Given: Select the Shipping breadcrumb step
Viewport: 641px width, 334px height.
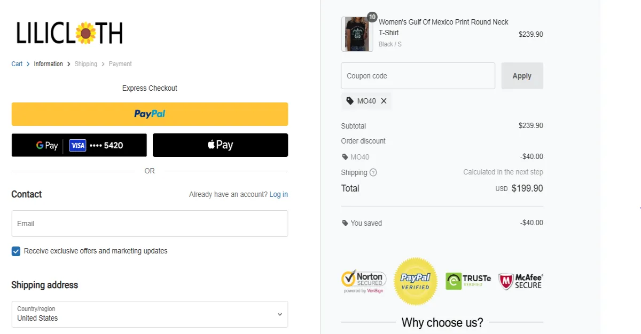Looking at the screenshot, I should pyautogui.click(x=85, y=64).
